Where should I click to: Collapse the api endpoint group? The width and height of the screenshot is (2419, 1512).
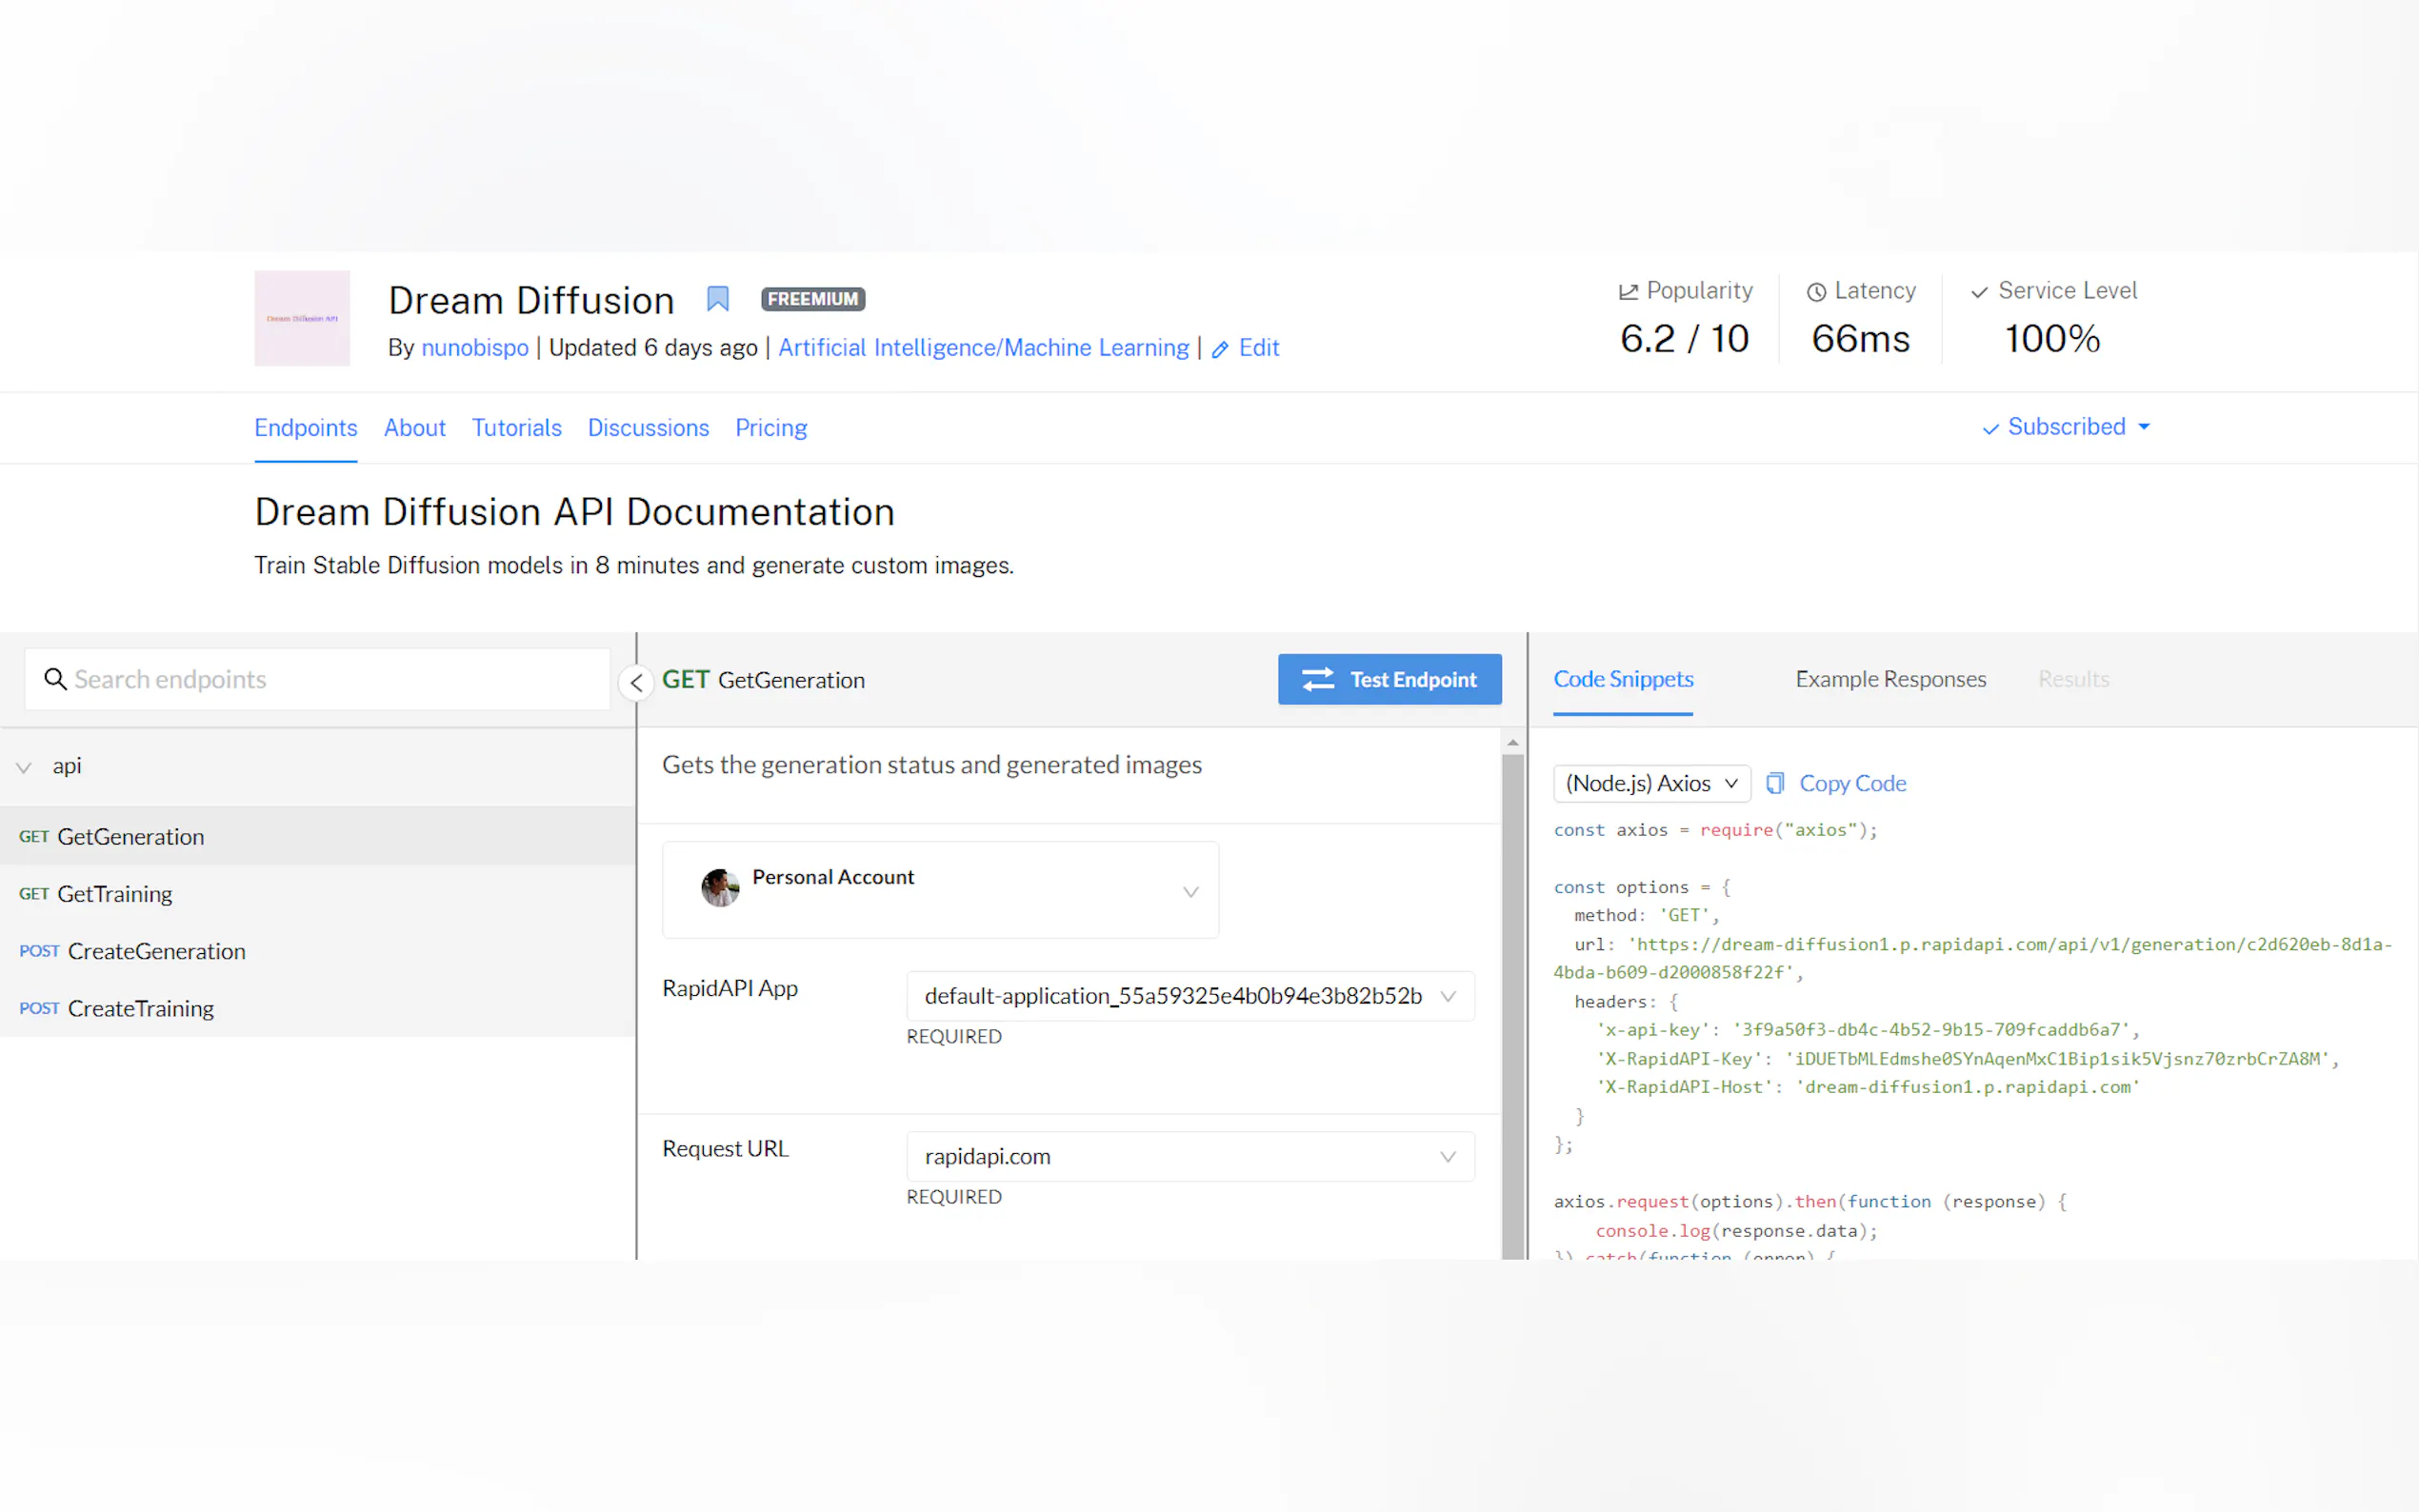click(24, 767)
